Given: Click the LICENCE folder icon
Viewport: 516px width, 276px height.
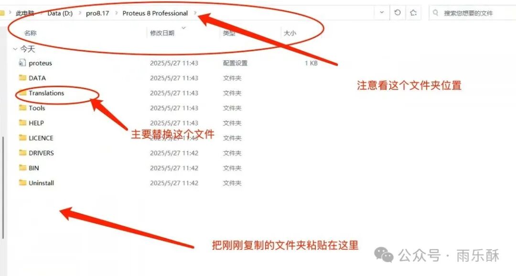Looking at the screenshot, I should coord(22,138).
